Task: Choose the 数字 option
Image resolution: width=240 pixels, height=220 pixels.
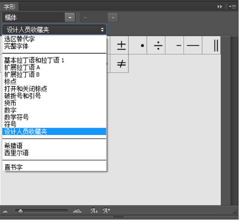Action: (x=54, y=110)
